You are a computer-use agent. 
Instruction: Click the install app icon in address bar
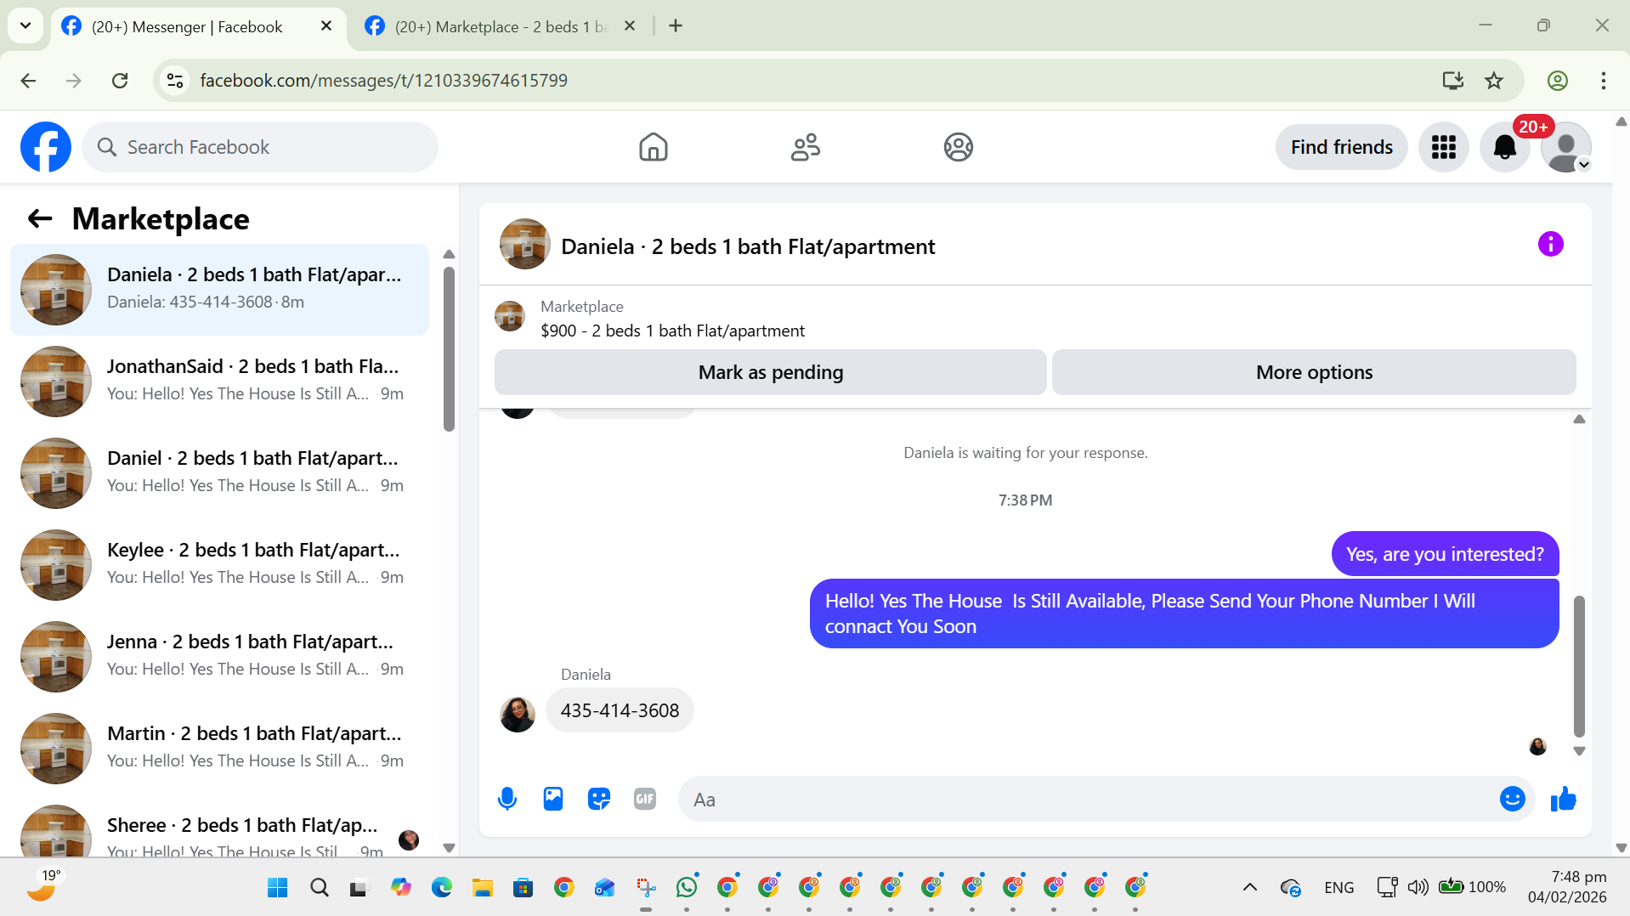tap(1452, 81)
